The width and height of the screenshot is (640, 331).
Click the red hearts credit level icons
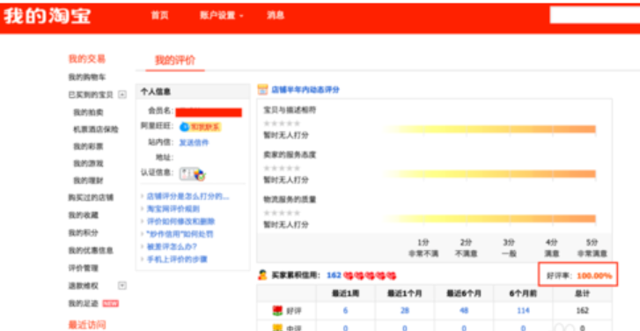(x=371, y=276)
